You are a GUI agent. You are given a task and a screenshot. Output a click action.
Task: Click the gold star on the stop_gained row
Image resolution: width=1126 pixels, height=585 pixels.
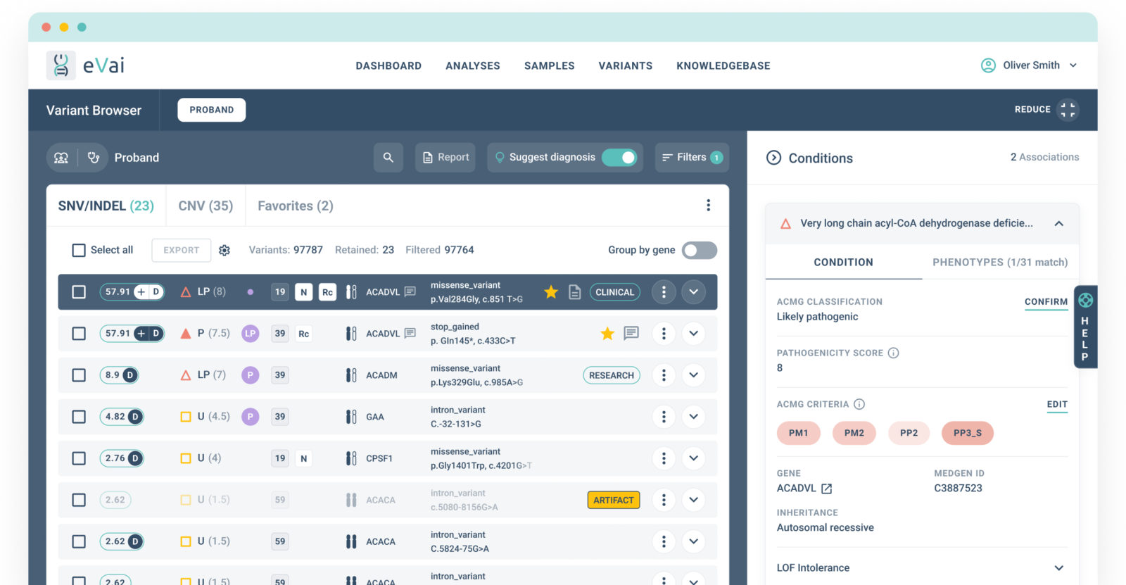(607, 334)
